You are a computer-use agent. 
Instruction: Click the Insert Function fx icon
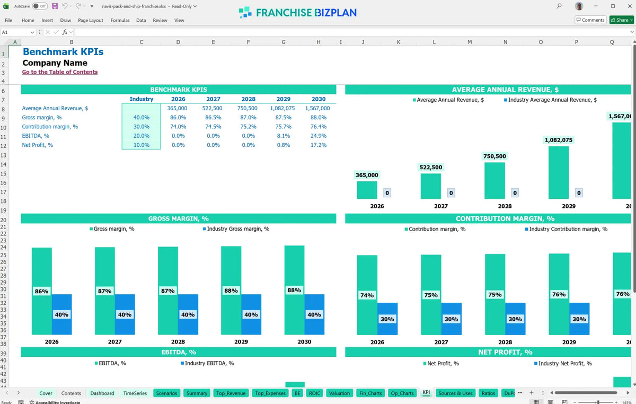[x=65, y=32]
